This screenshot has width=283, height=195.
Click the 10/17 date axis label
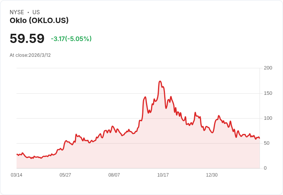[x=163, y=175]
